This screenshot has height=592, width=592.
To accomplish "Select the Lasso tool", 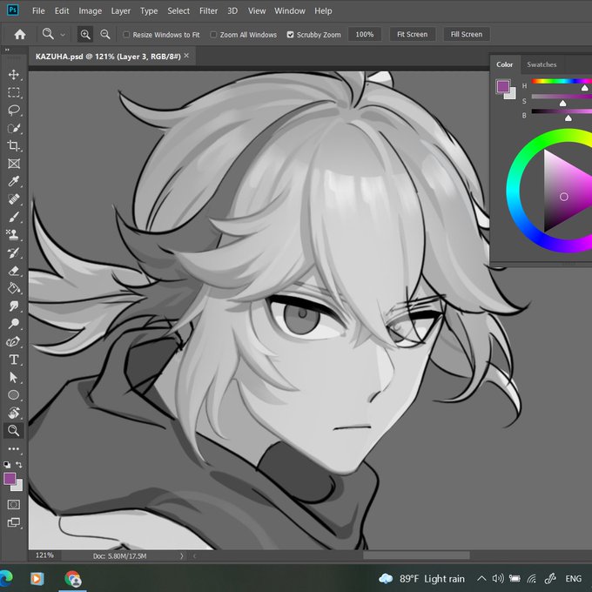I will tap(14, 111).
